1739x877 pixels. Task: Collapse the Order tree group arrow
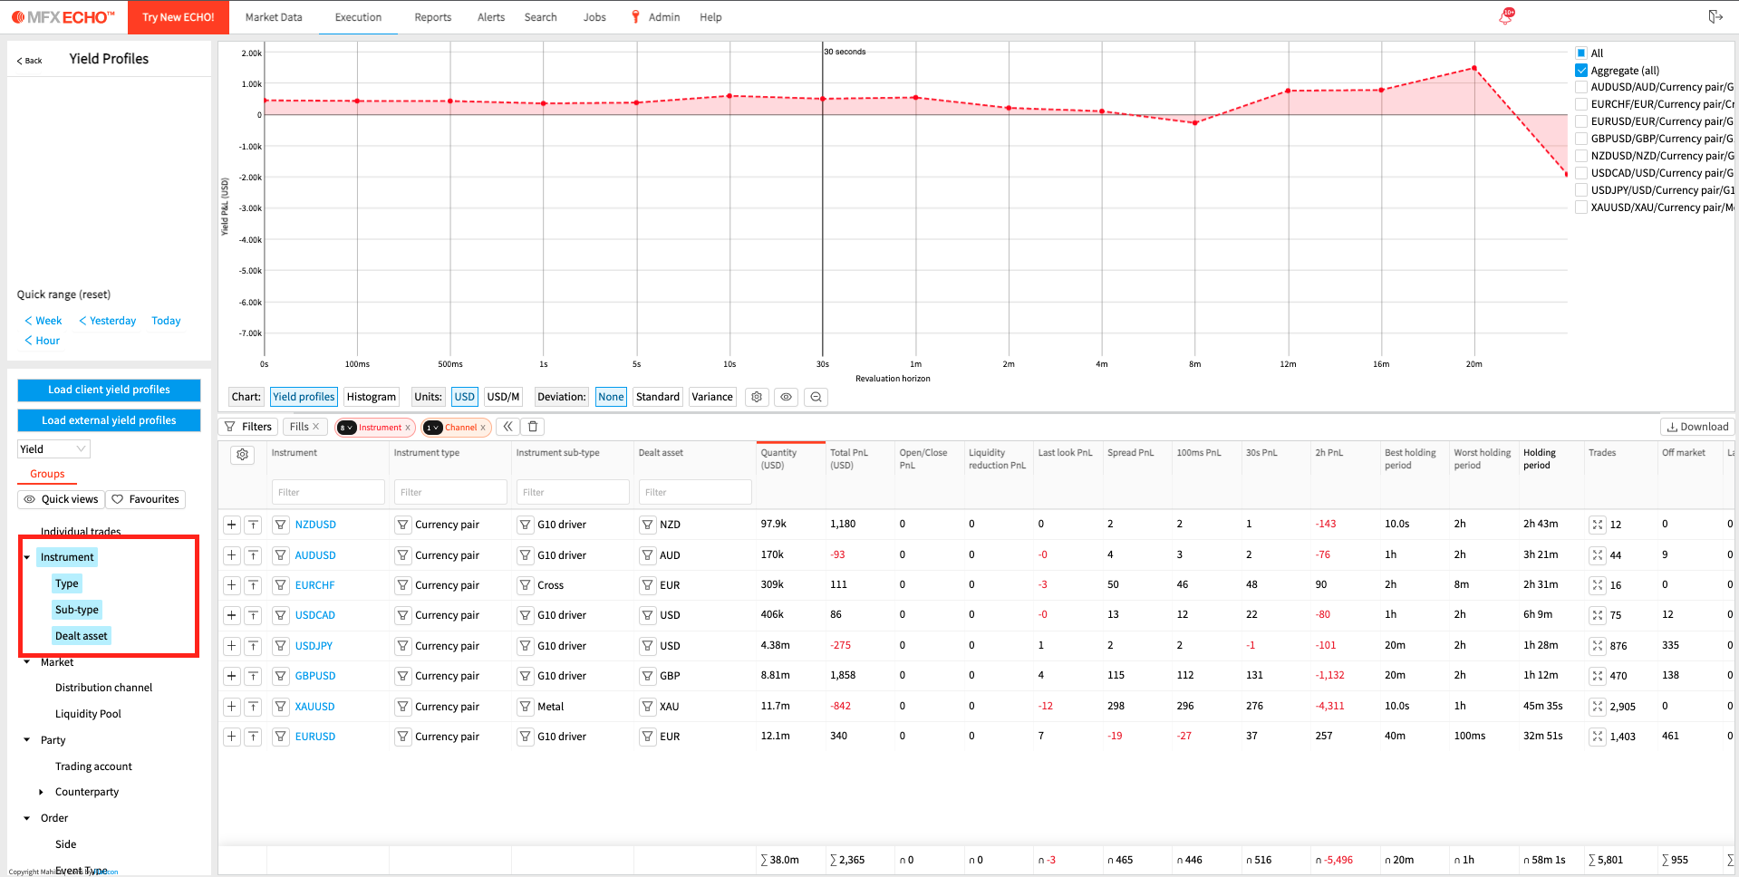click(27, 818)
